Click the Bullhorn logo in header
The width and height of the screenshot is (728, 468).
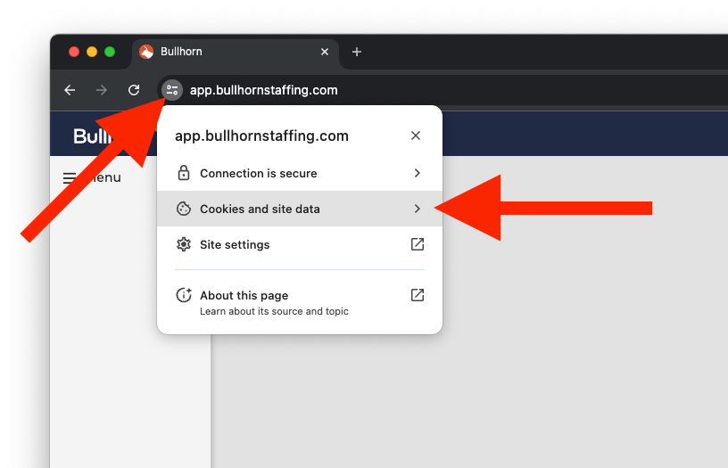click(x=93, y=136)
